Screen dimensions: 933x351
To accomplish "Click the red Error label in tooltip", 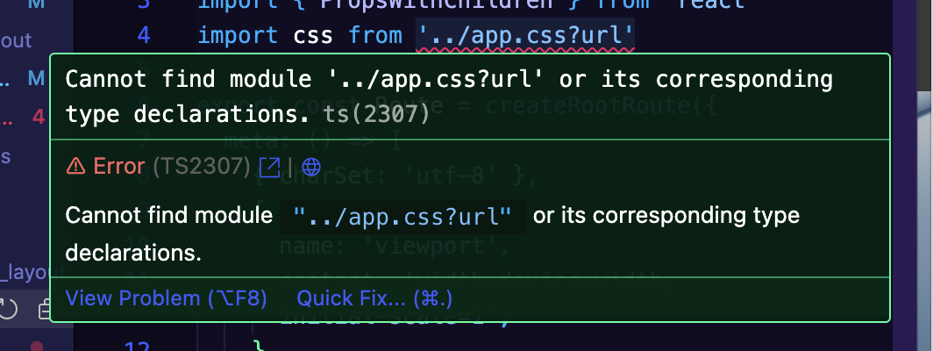I will click(x=119, y=167).
